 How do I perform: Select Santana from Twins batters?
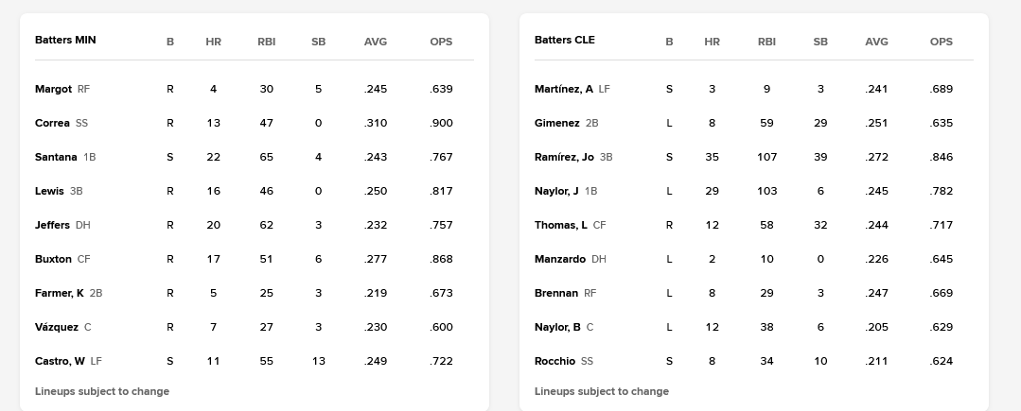tap(56, 157)
